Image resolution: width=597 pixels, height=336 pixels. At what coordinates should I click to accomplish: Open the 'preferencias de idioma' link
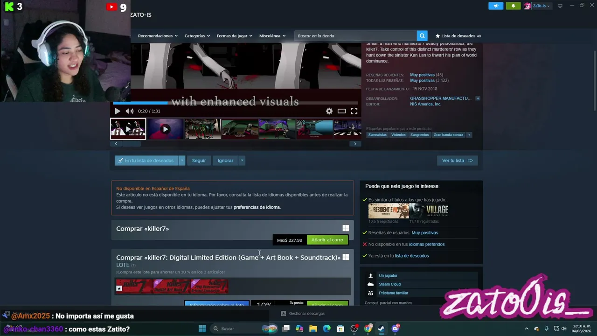(x=257, y=207)
